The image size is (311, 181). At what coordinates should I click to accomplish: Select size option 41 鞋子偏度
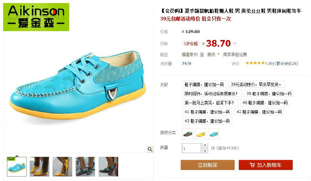[207, 112]
